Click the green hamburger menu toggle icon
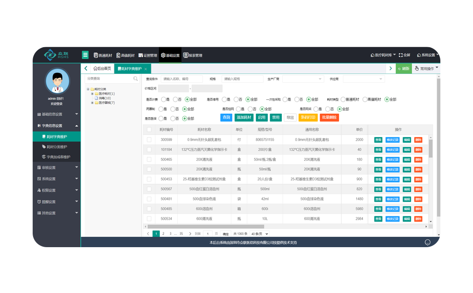This screenshot has height=293, width=473. 85,55
